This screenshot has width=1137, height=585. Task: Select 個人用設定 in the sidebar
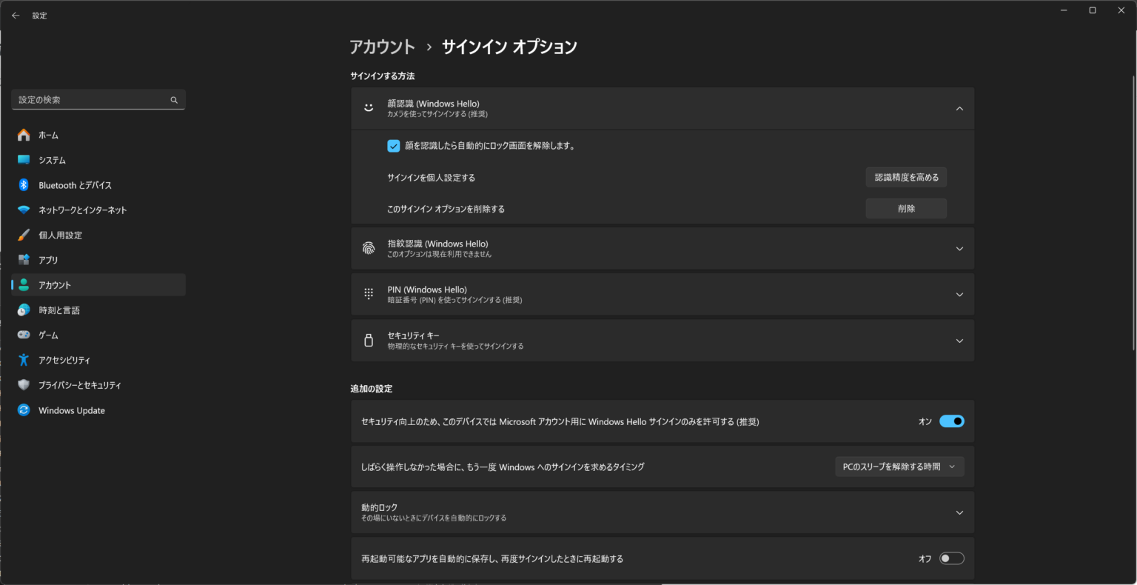61,235
